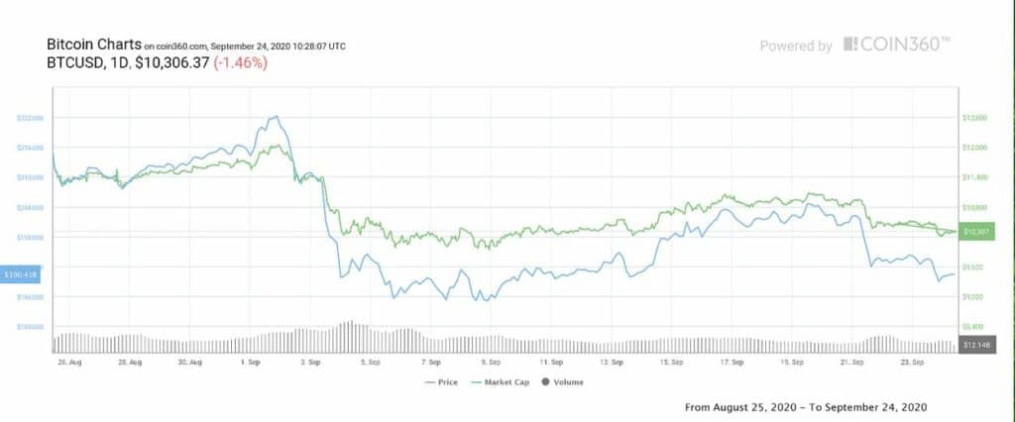This screenshot has height=422, width=1015.
Task: Click the $12,600 price axis label
Action: [x=976, y=118]
